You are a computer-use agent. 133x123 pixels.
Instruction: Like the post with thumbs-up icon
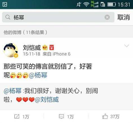pos(105,116)
